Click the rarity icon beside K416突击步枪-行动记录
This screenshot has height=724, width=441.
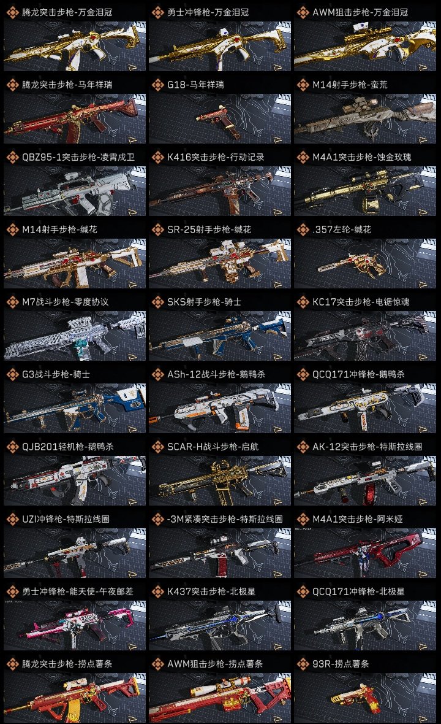pos(157,157)
